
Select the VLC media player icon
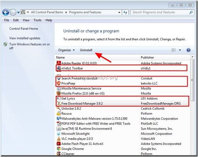(59, 139)
